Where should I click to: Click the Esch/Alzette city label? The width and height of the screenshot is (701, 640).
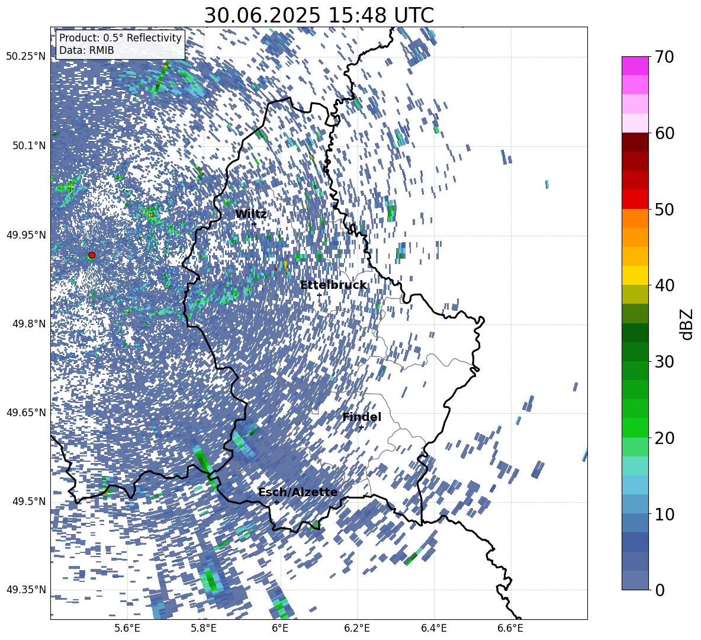click(x=298, y=493)
